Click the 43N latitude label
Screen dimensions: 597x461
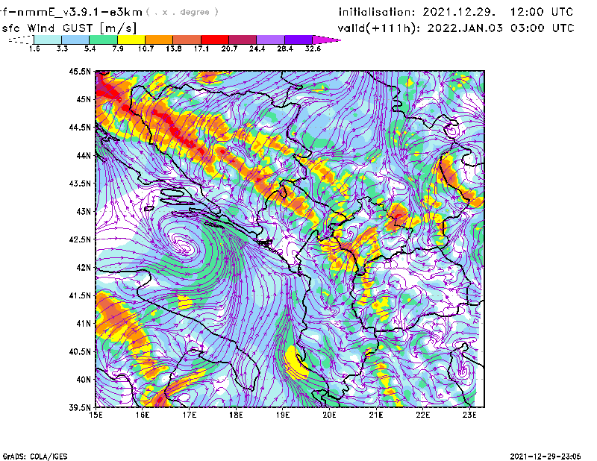pos(84,211)
